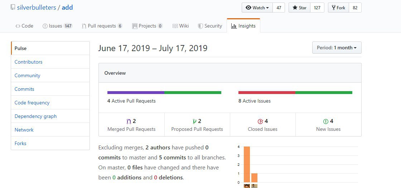Open Contributors in the sidebar
Viewport: 401px width, 188px height.
[50, 62]
